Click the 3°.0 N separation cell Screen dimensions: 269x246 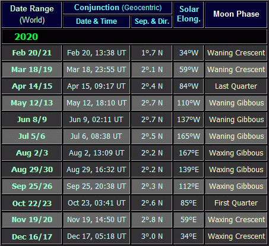tap(151, 236)
